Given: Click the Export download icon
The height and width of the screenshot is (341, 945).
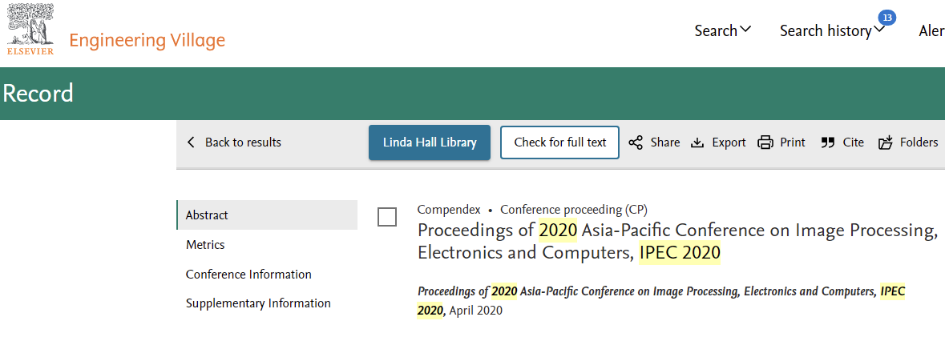Looking at the screenshot, I should (x=697, y=142).
